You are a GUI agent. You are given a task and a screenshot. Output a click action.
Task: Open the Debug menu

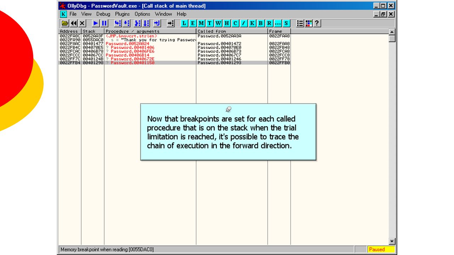pyautogui.click(x=103, y=14)
